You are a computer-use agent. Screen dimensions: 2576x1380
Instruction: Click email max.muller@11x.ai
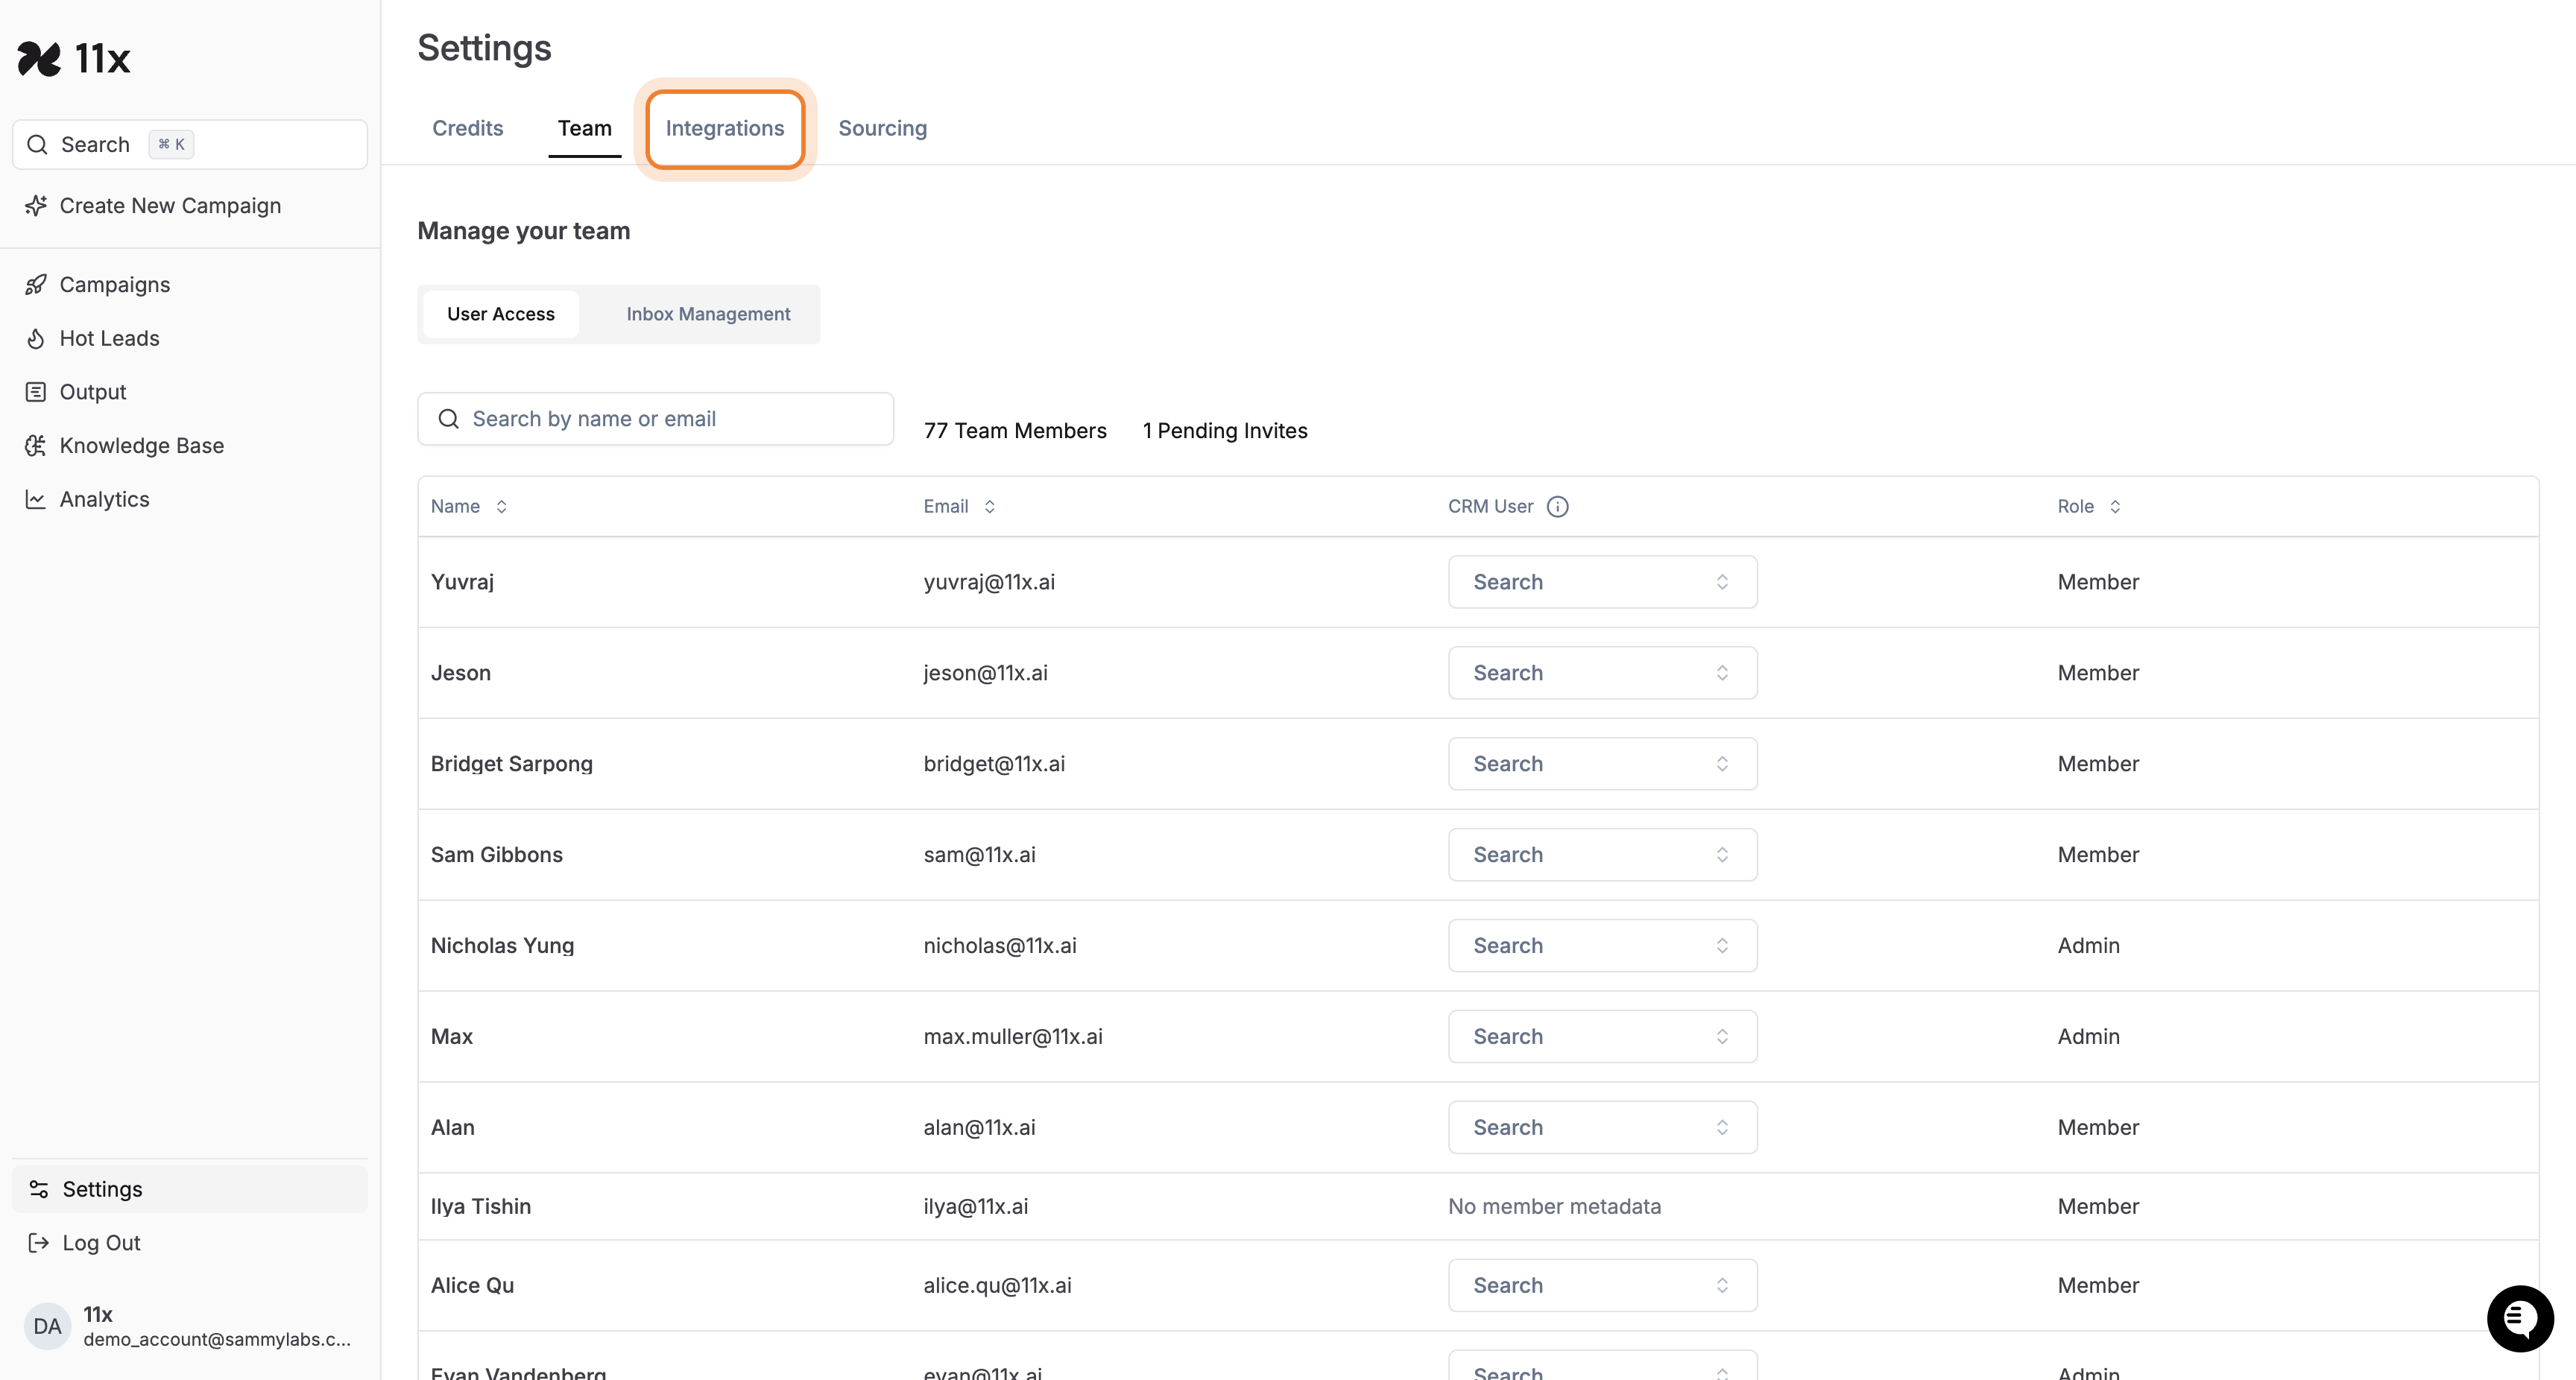pyautogui.click(x=1013, y=1037)
